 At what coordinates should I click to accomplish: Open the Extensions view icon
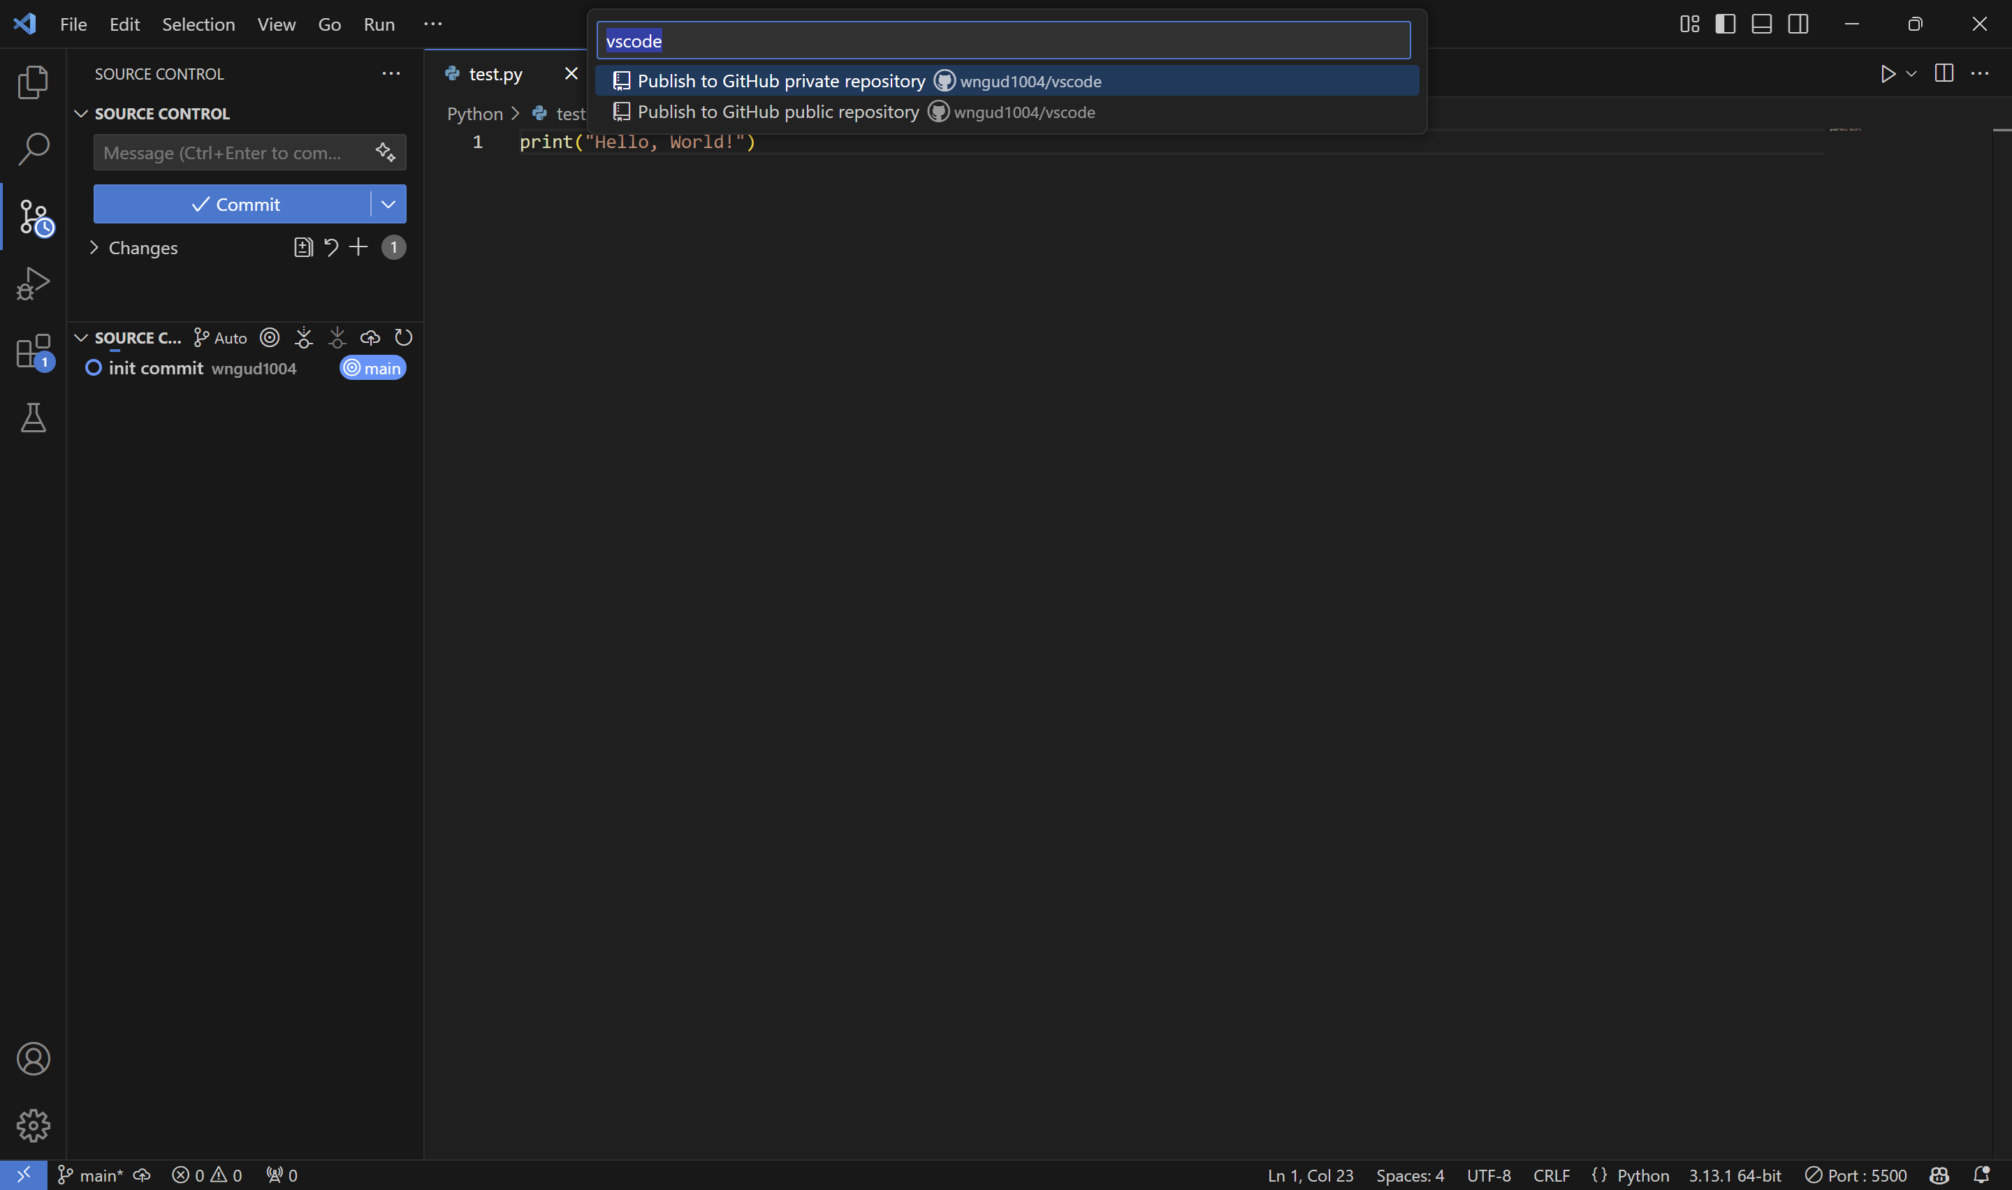click(33, 351)
